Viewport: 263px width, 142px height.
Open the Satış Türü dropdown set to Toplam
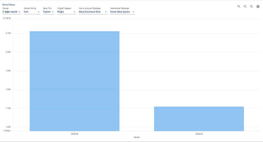pos(48,12)
